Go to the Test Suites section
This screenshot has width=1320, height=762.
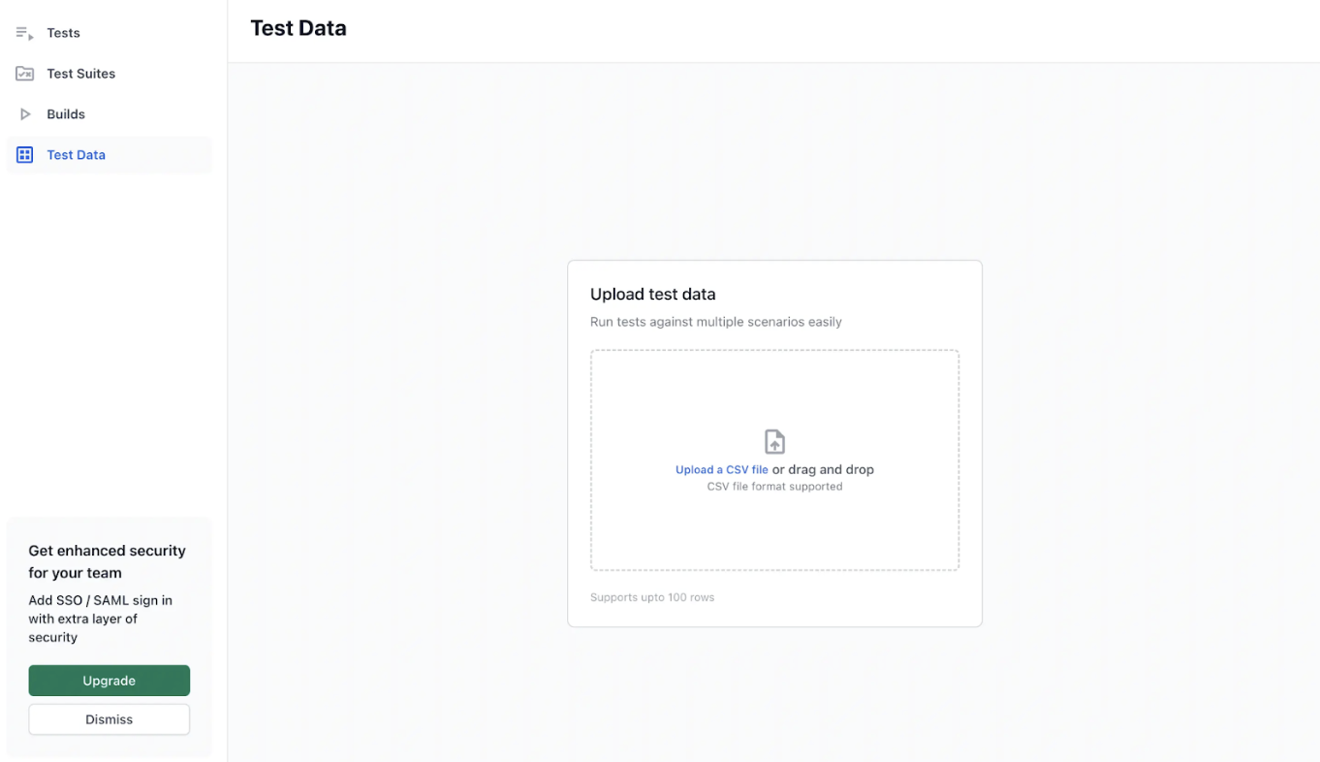80,74
